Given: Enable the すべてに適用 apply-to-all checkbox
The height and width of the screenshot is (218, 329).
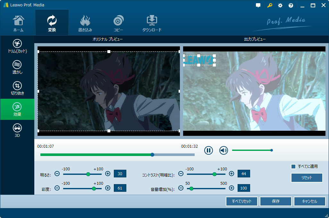Looking at the screenshot, I should [293, 167].
